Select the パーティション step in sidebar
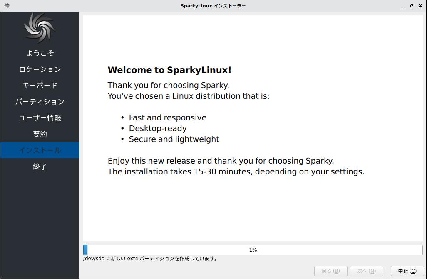 (40, 102)
